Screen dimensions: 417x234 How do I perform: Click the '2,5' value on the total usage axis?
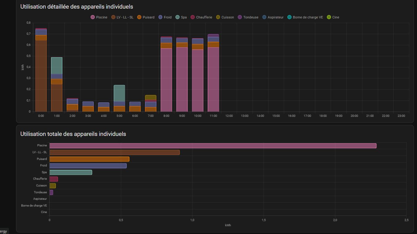tap(407, 220)
